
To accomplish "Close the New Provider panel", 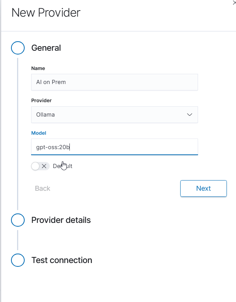I will pyautogui.click(x=234, y=2).
